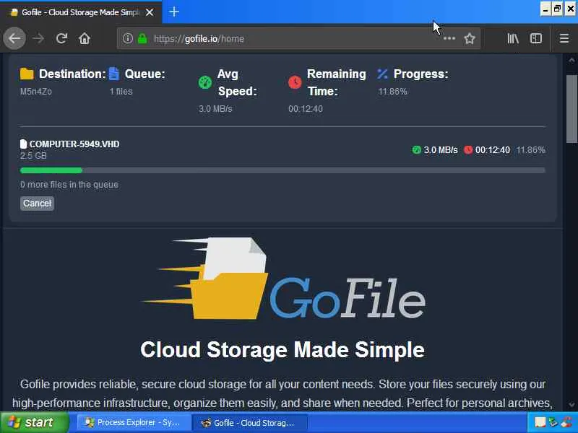Click the '1 files' queue count

coord(121,92)
